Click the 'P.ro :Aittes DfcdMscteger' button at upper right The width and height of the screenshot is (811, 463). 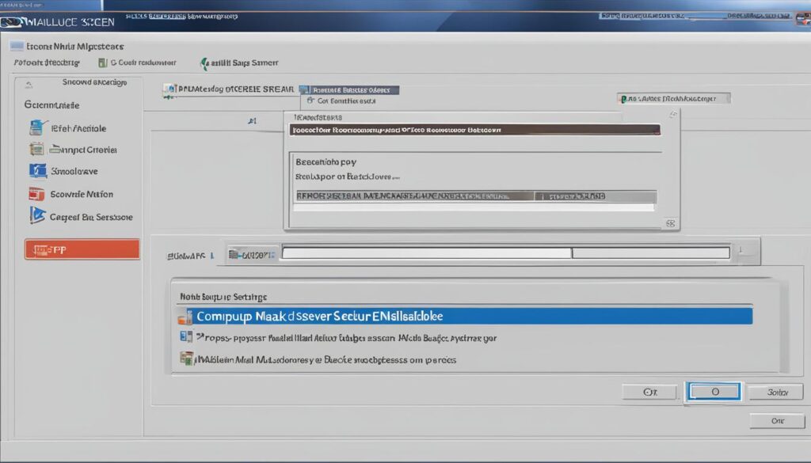pos(673,98)
